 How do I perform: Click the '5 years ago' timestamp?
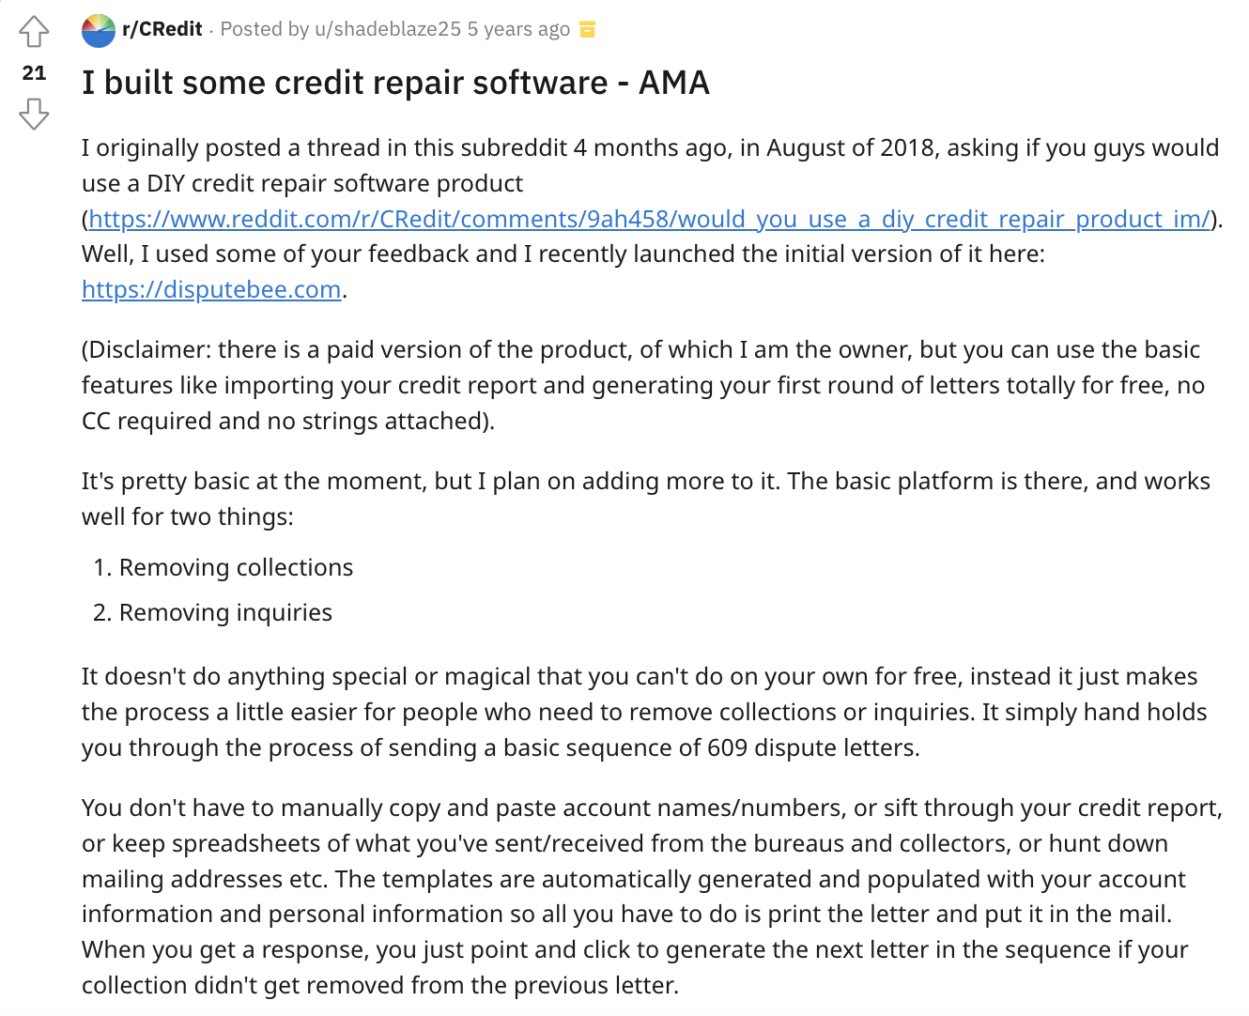pyautogui.click(x=518, y=29)
